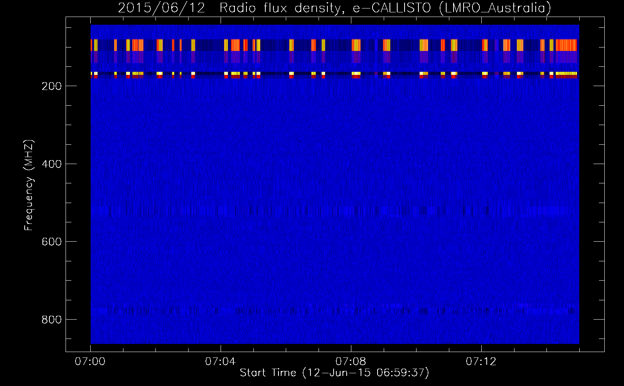Image resolution: width=624 pixels, height=386 pixels.
Task: Click the plot title date 2015/06/12
Action: (x=162, y=8)
